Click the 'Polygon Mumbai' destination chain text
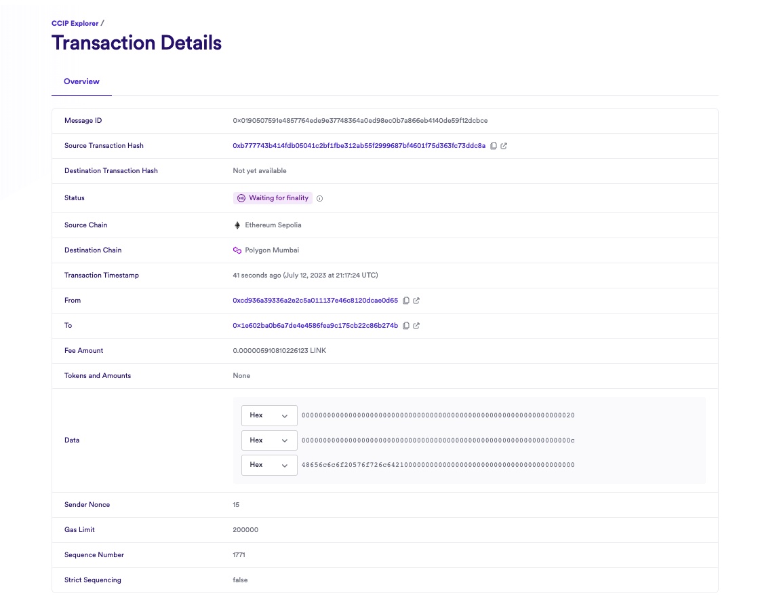Screen dimensions: 777x604 [272, 250]
